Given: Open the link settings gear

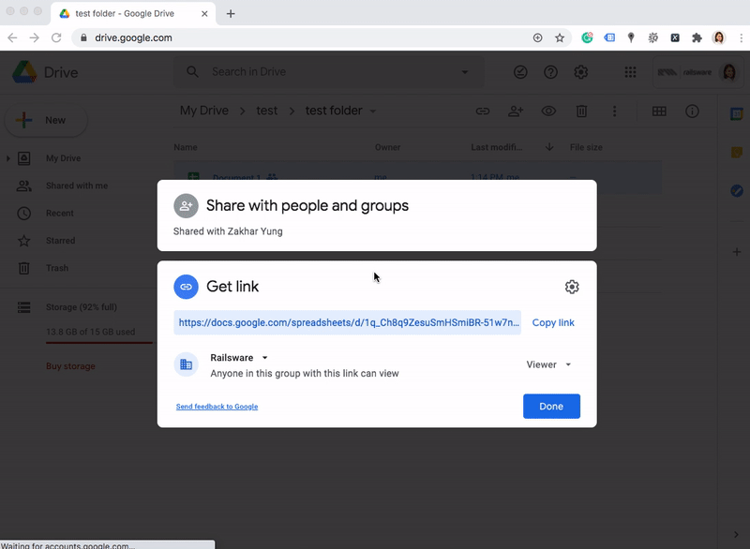Looking at the screenshot, I should [x=572, y=287].
